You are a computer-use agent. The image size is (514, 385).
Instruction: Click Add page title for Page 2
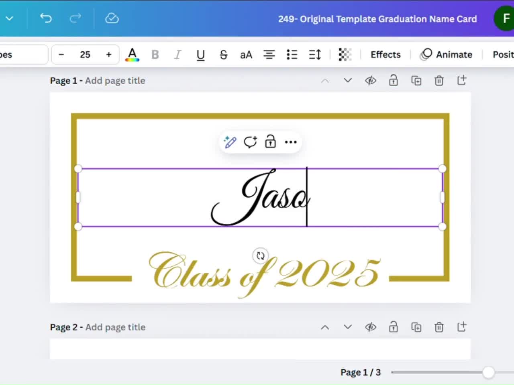[x=115, y=327]
